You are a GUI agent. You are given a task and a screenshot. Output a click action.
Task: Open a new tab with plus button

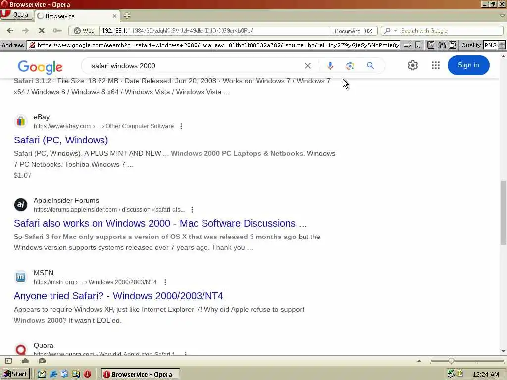pyautogui.click(x=127, y=15)
